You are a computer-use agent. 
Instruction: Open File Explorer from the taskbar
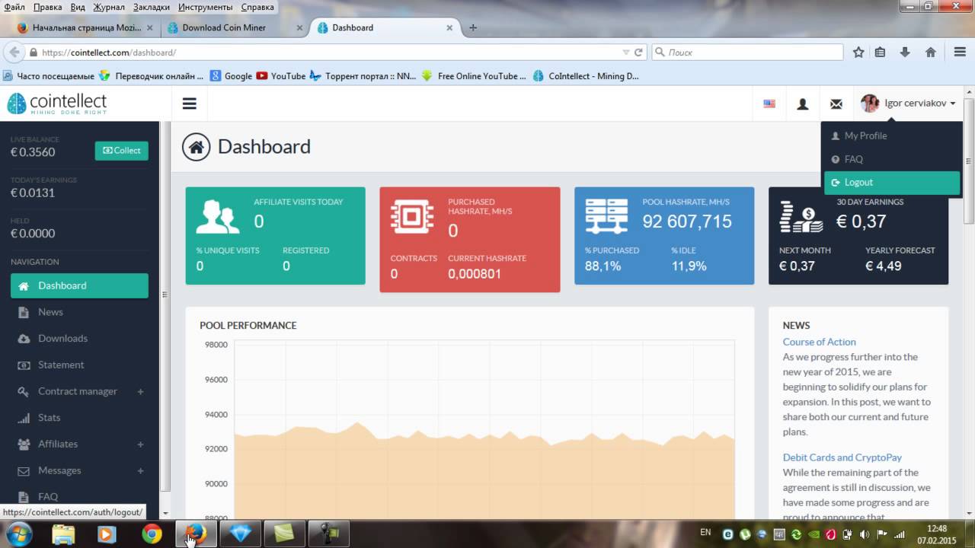point(63,534)
